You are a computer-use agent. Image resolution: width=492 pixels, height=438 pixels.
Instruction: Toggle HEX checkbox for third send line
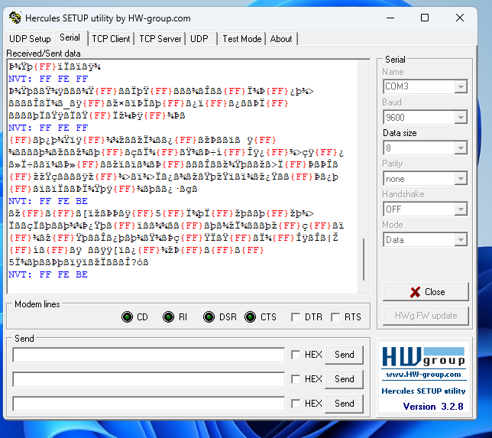pos(296,404)
